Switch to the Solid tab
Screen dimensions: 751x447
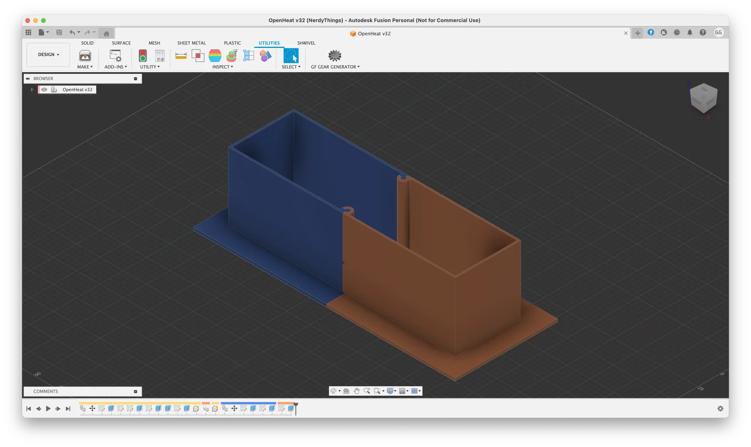coord(87,43)
